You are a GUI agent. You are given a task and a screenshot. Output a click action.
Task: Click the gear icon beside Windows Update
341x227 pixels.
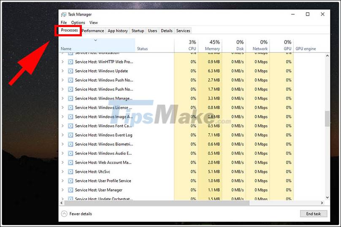(70, 71)
